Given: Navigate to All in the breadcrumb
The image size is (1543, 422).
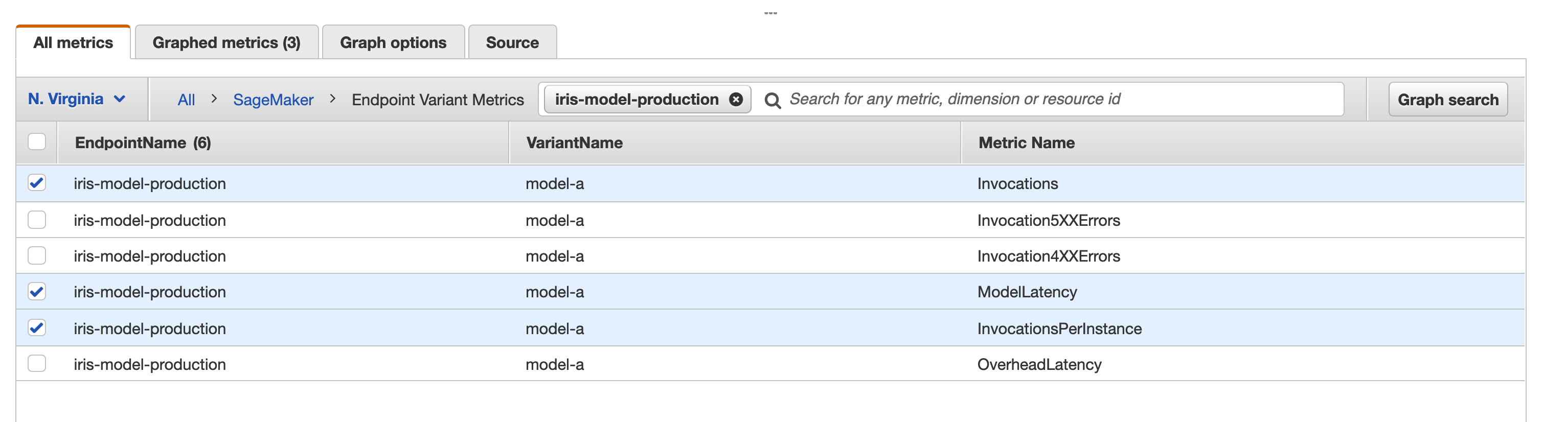Looking at the screenshot, I should click(186, 100).
